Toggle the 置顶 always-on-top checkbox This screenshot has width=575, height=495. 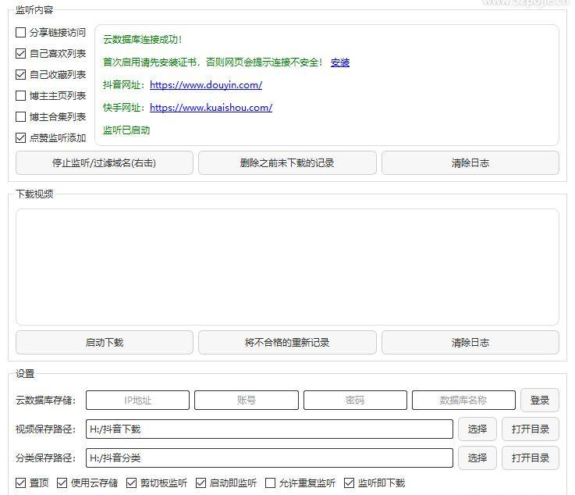click(x=21, y=483)
